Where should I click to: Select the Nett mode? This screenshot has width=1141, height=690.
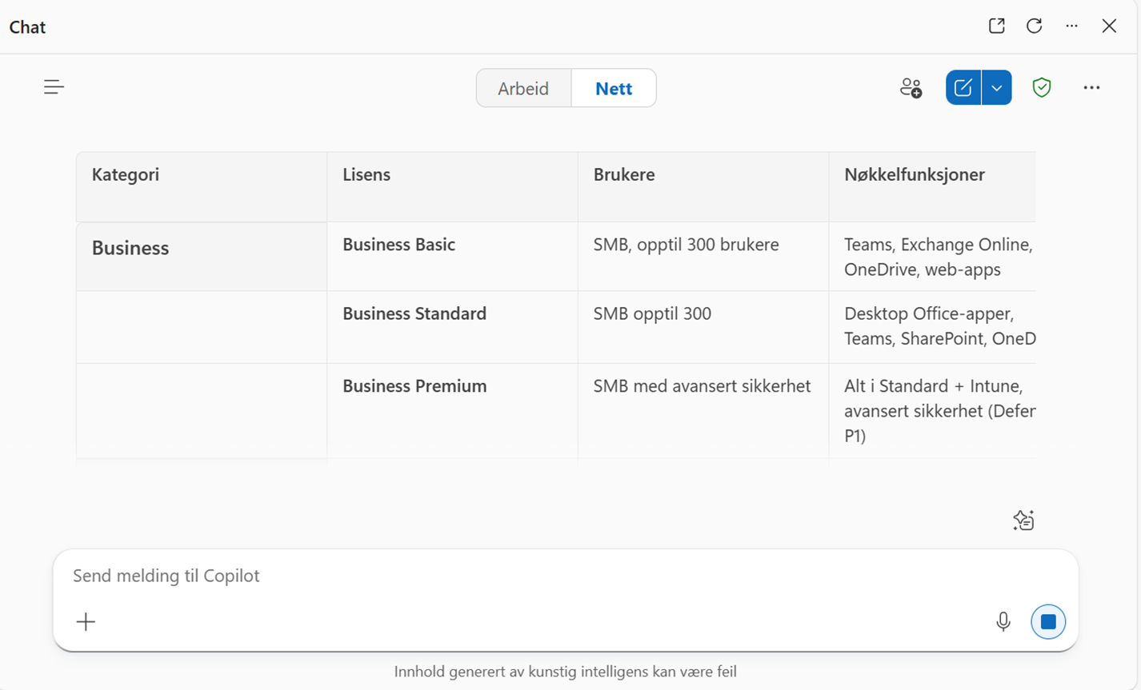point(614,89)
